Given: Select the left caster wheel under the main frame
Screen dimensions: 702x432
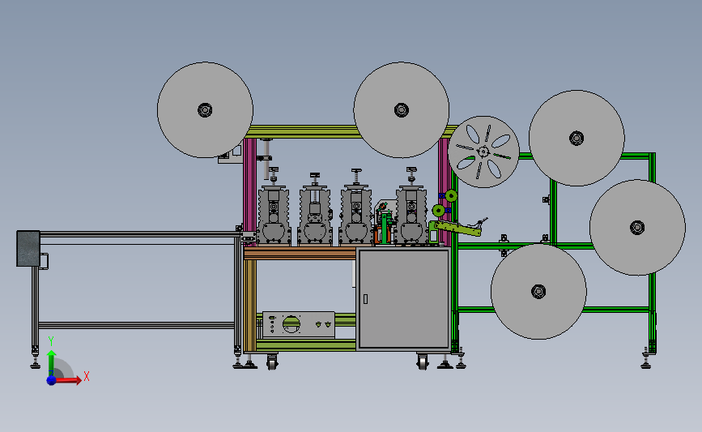Looking at the screenshot, I should (x=272, y=361).
